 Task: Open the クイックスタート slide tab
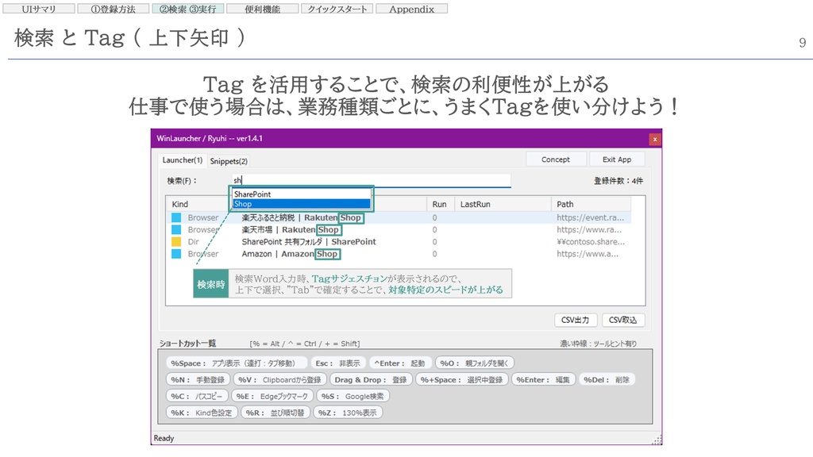[337, 9]
